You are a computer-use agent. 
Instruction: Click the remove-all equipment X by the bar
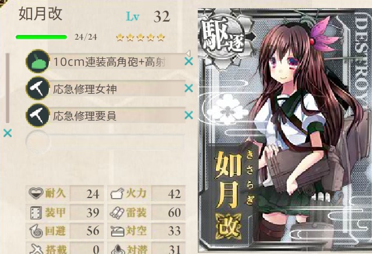[x=8, y=133]
